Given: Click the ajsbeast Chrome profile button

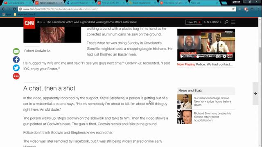Looking at the screenshot, I should [236, 2].
